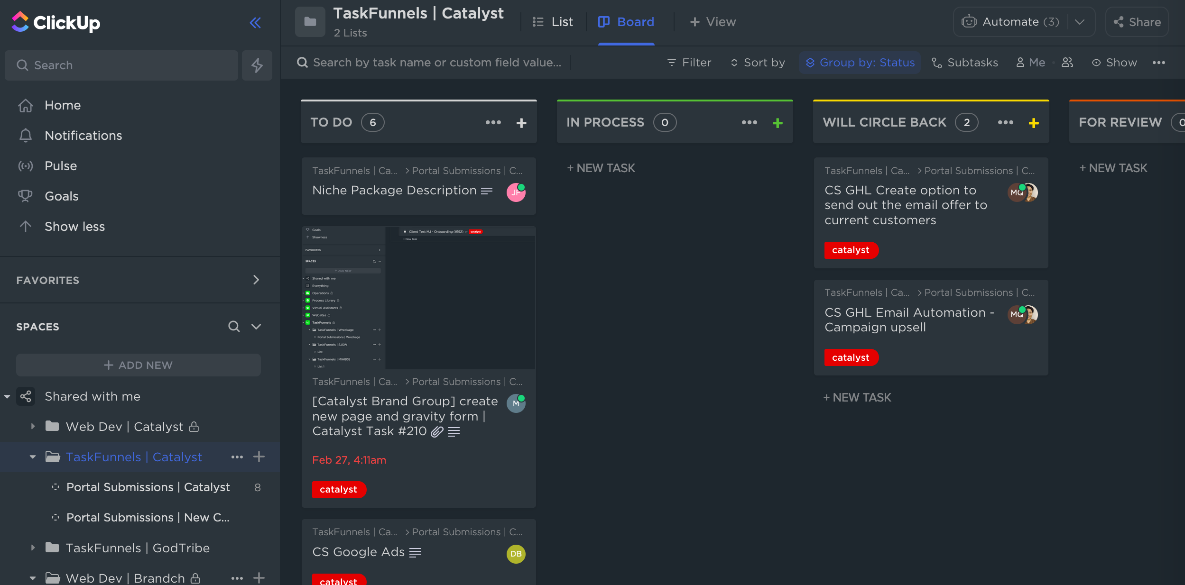Click the red catalyst tag on CS Google Ads
Screen dimensions: 1185x585
[x=339, y=581]
